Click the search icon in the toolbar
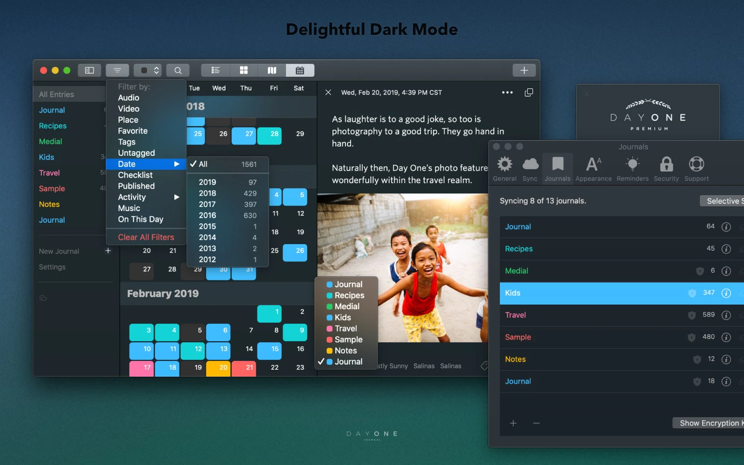 pyautogui.click(x=178, y=70)
